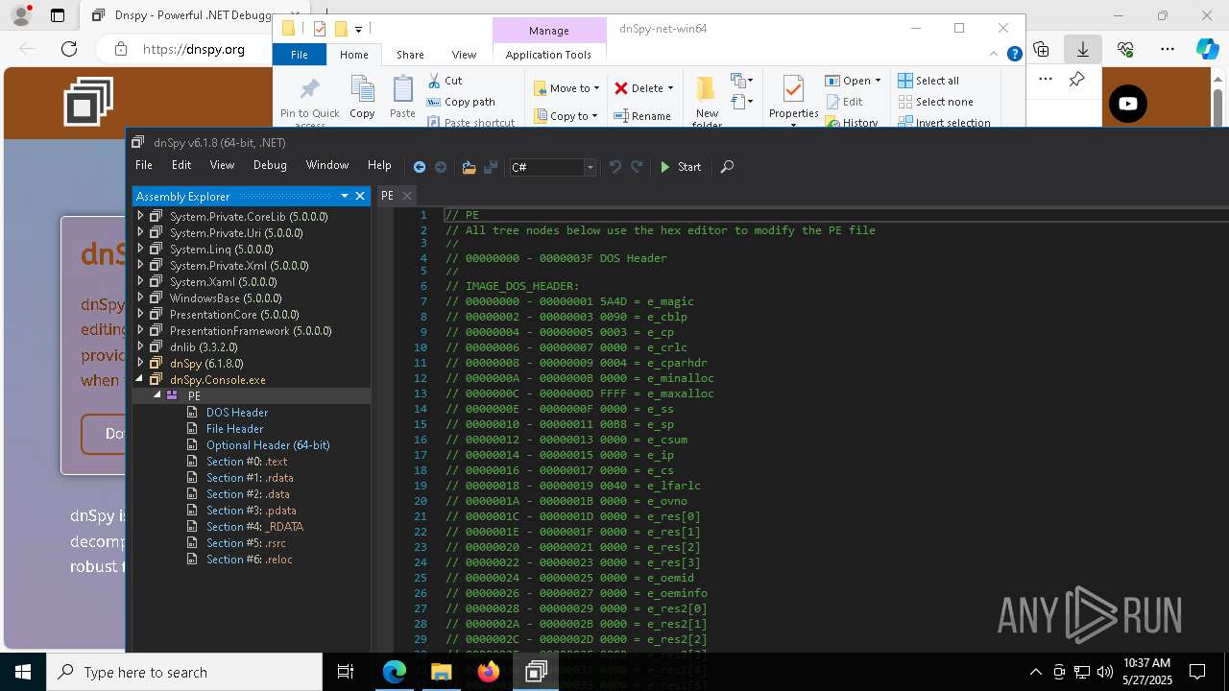This screenshot has width=1229, height=691.
Task: Expand System.Private.Xml assembly node
Action: coord(140,266)
